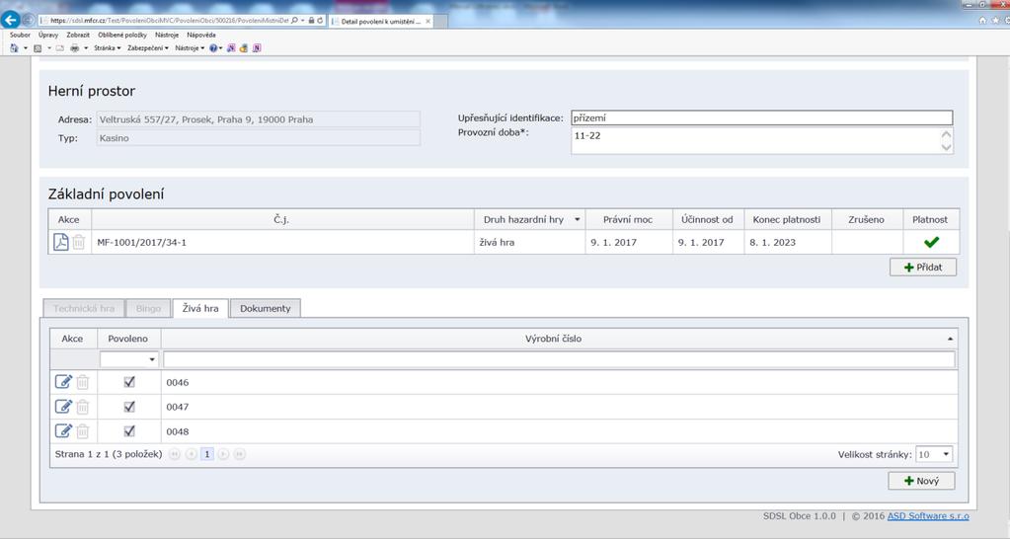Delete basic permit MF-1001/2017/34-1 trash icon
This screenshot has height=539, width=1010.
(x=79, y=242)
